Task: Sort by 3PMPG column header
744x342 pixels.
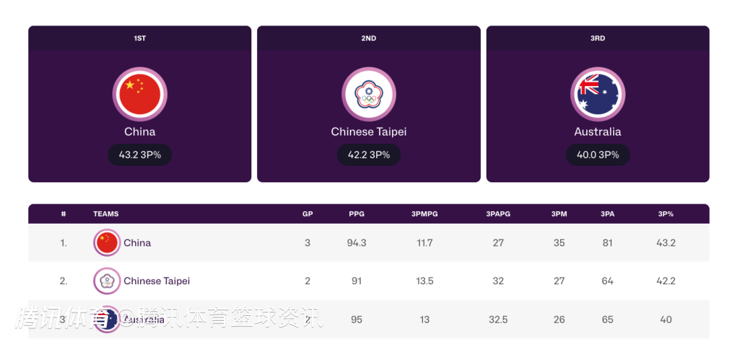Action: tap(424, 213)
